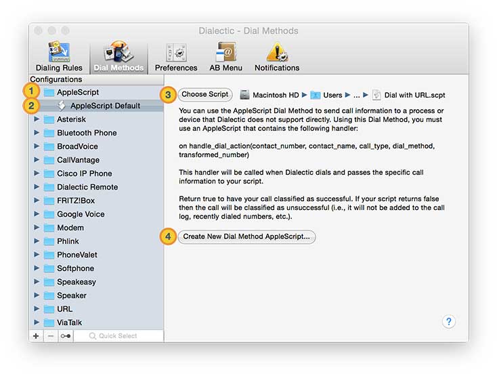497x376 pixels.
Task: Expand the FRITZ!Box group
Action: pyautogui.click(x=37, y=201)
